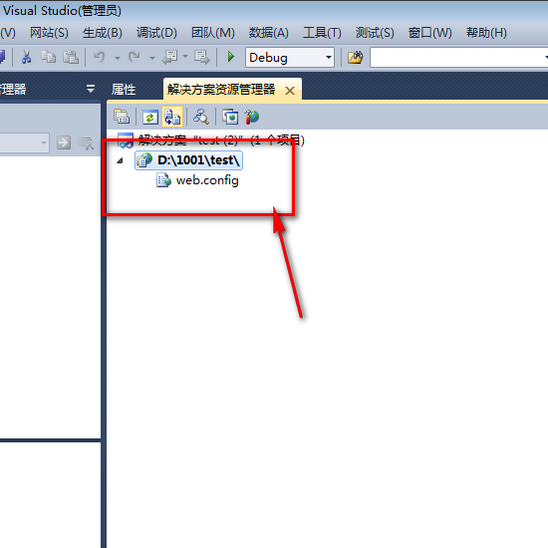Viewport: 548px width, 548px height.
Task: Open the 数据(A) menu
Action: click(268, 33)
